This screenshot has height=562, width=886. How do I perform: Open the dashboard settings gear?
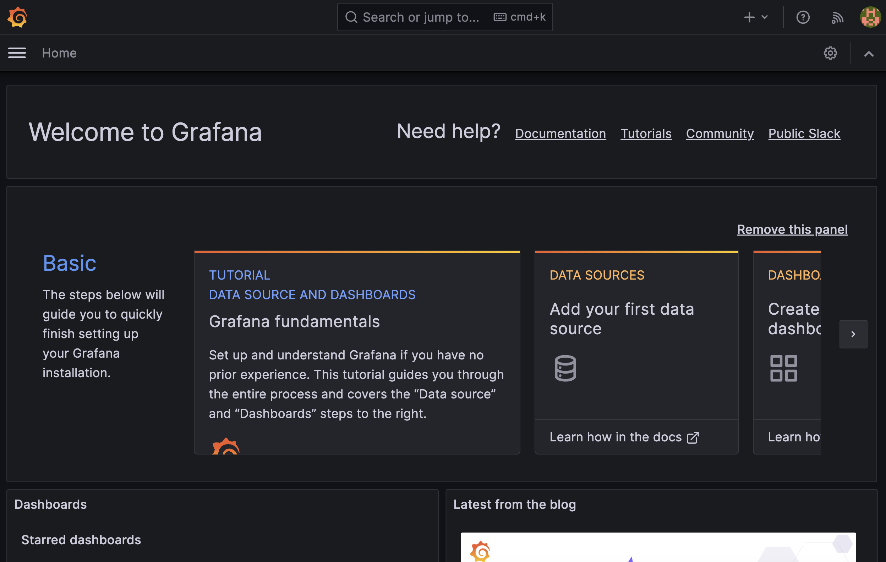pos(830,53)
